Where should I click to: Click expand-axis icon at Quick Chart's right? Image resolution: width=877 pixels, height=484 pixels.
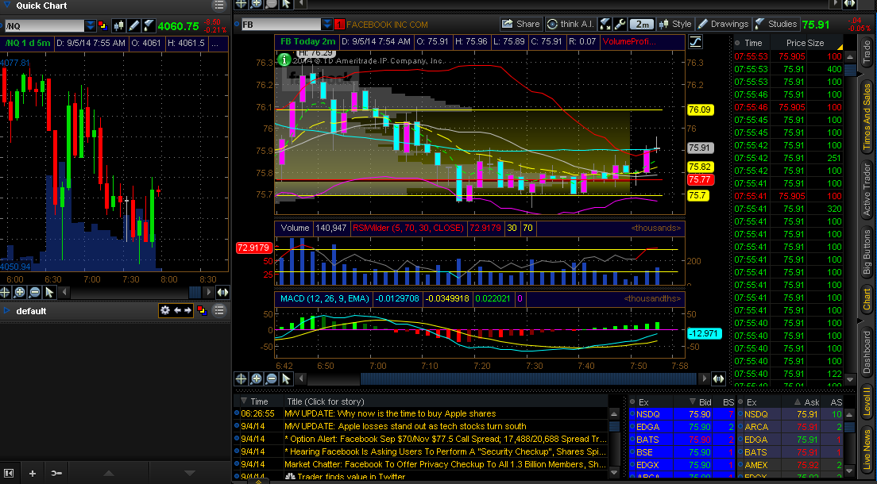[x=222, y=292]
